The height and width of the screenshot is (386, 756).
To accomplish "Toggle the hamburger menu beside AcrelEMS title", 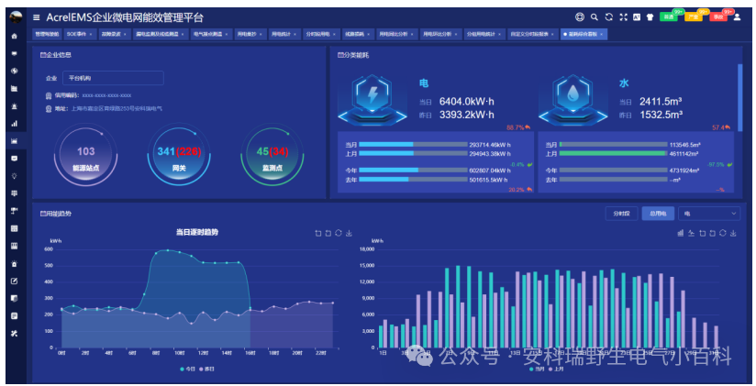I will pos(36,17).
